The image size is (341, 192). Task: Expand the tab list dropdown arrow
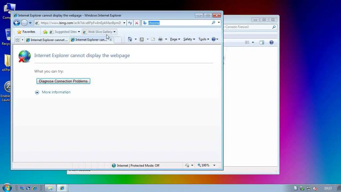22,40
